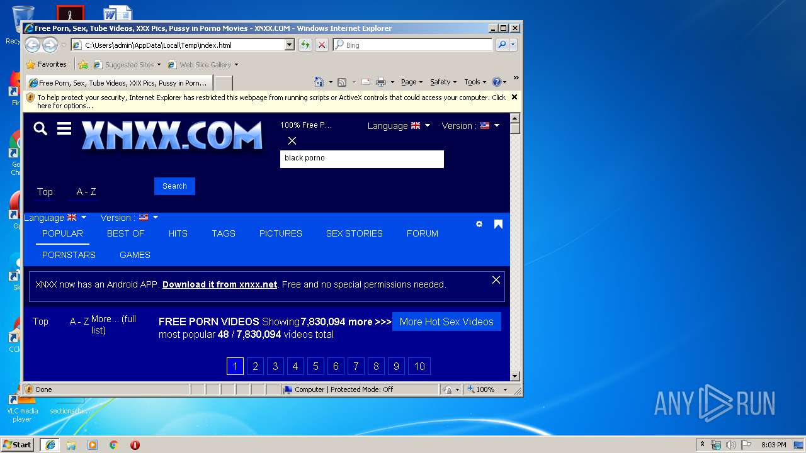Click the Download it from xnxx.net link
Screen dimensions: 806x453
[x=220, y=284]
